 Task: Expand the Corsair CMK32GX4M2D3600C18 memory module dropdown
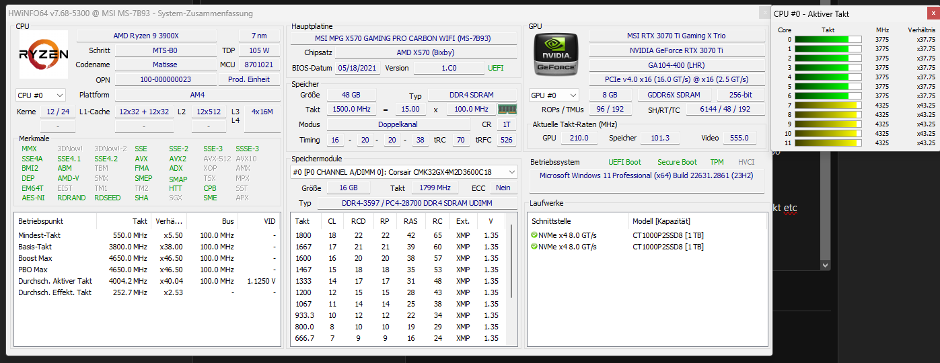pyautogui.click(x=404, y=172)
